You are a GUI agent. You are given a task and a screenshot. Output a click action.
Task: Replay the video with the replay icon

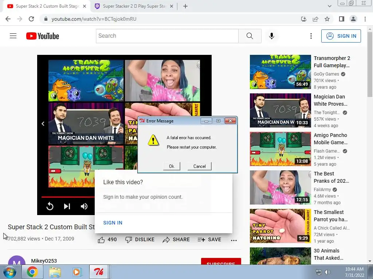50,206
